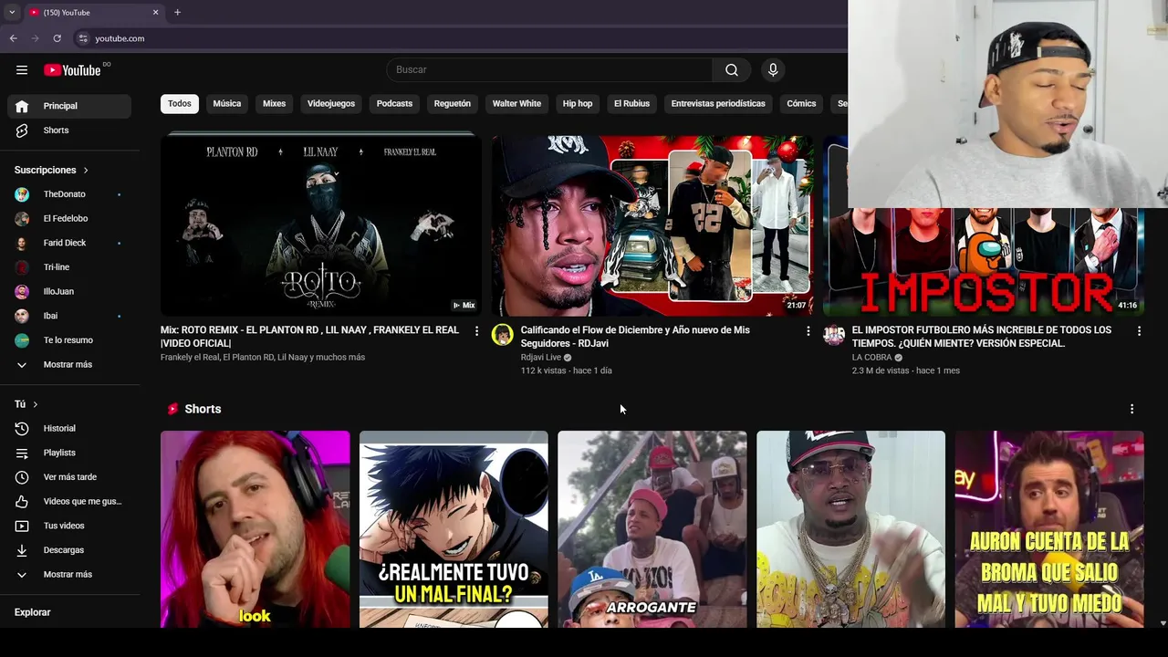Reload the page in browser
This screenshot has height=657, width=1168.
tap(57, 38)
